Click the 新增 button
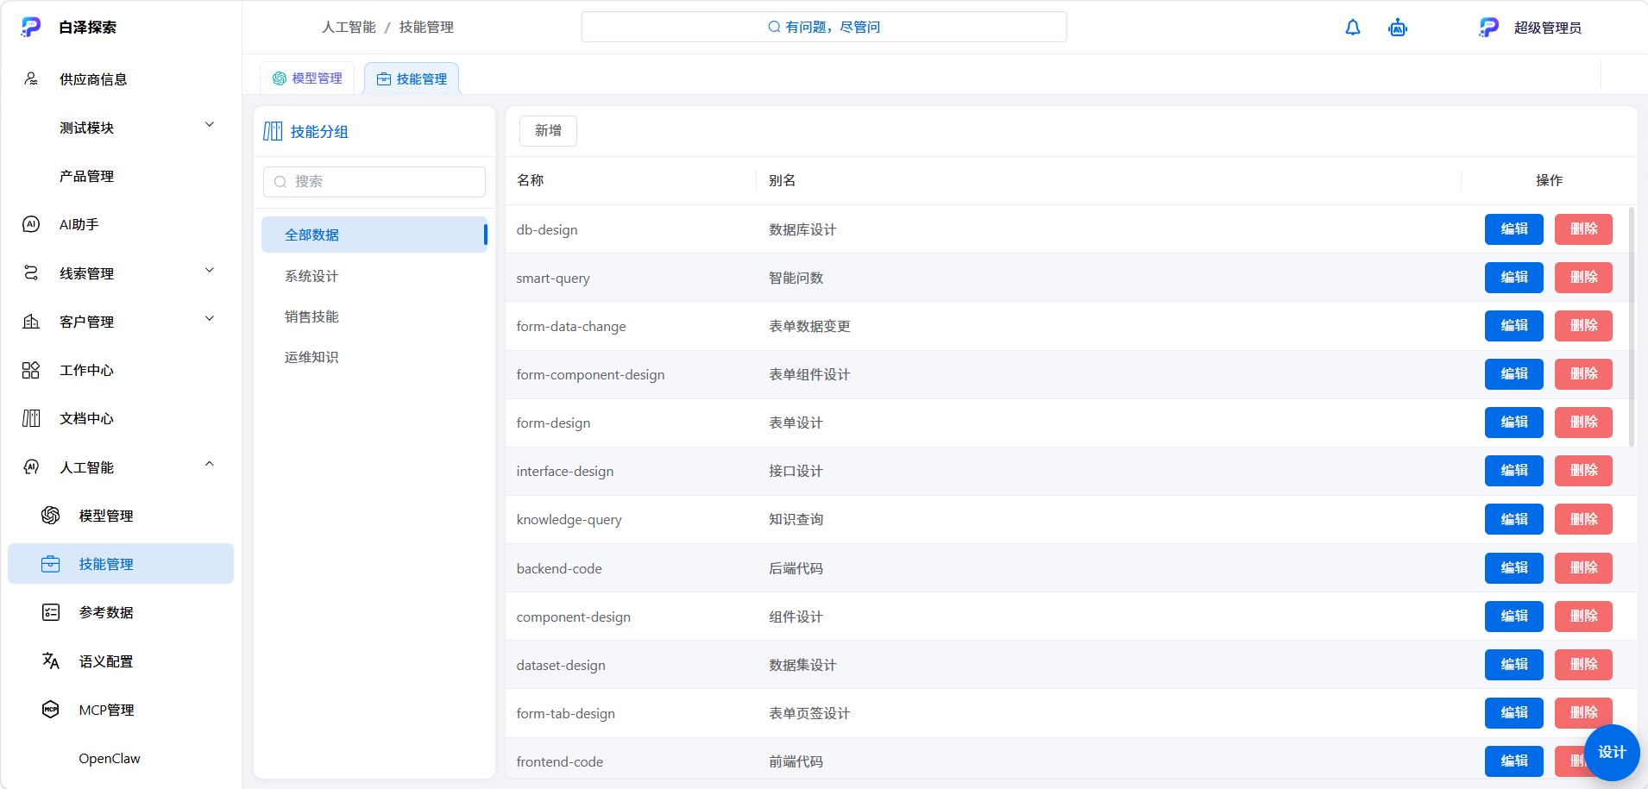The width and height of the screenshot is (1648, 789). pos(548,131)
